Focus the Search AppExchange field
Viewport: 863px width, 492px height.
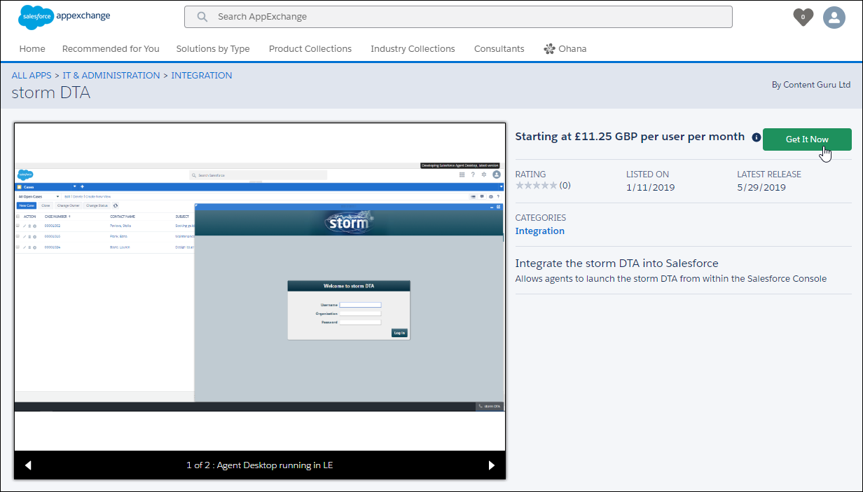coord(458,17)
